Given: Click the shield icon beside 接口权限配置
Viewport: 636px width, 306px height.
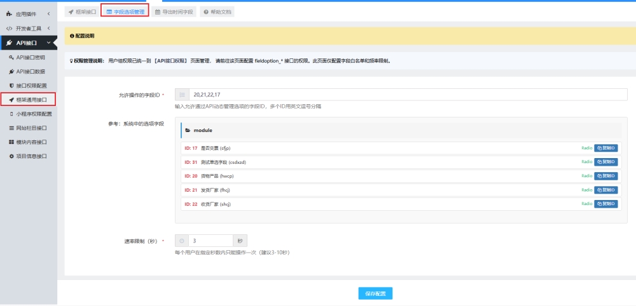Looking at the screenshot, I should pos(11,85).
